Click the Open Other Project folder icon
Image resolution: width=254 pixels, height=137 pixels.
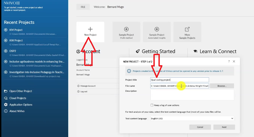click(6, 91)
